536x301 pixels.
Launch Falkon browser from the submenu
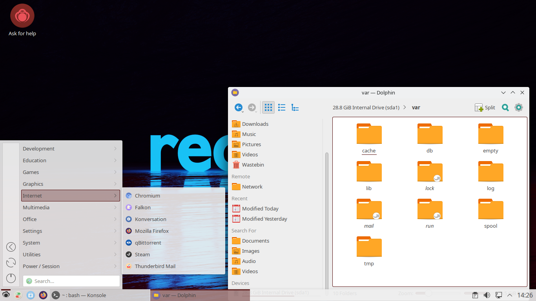(174, 207)
